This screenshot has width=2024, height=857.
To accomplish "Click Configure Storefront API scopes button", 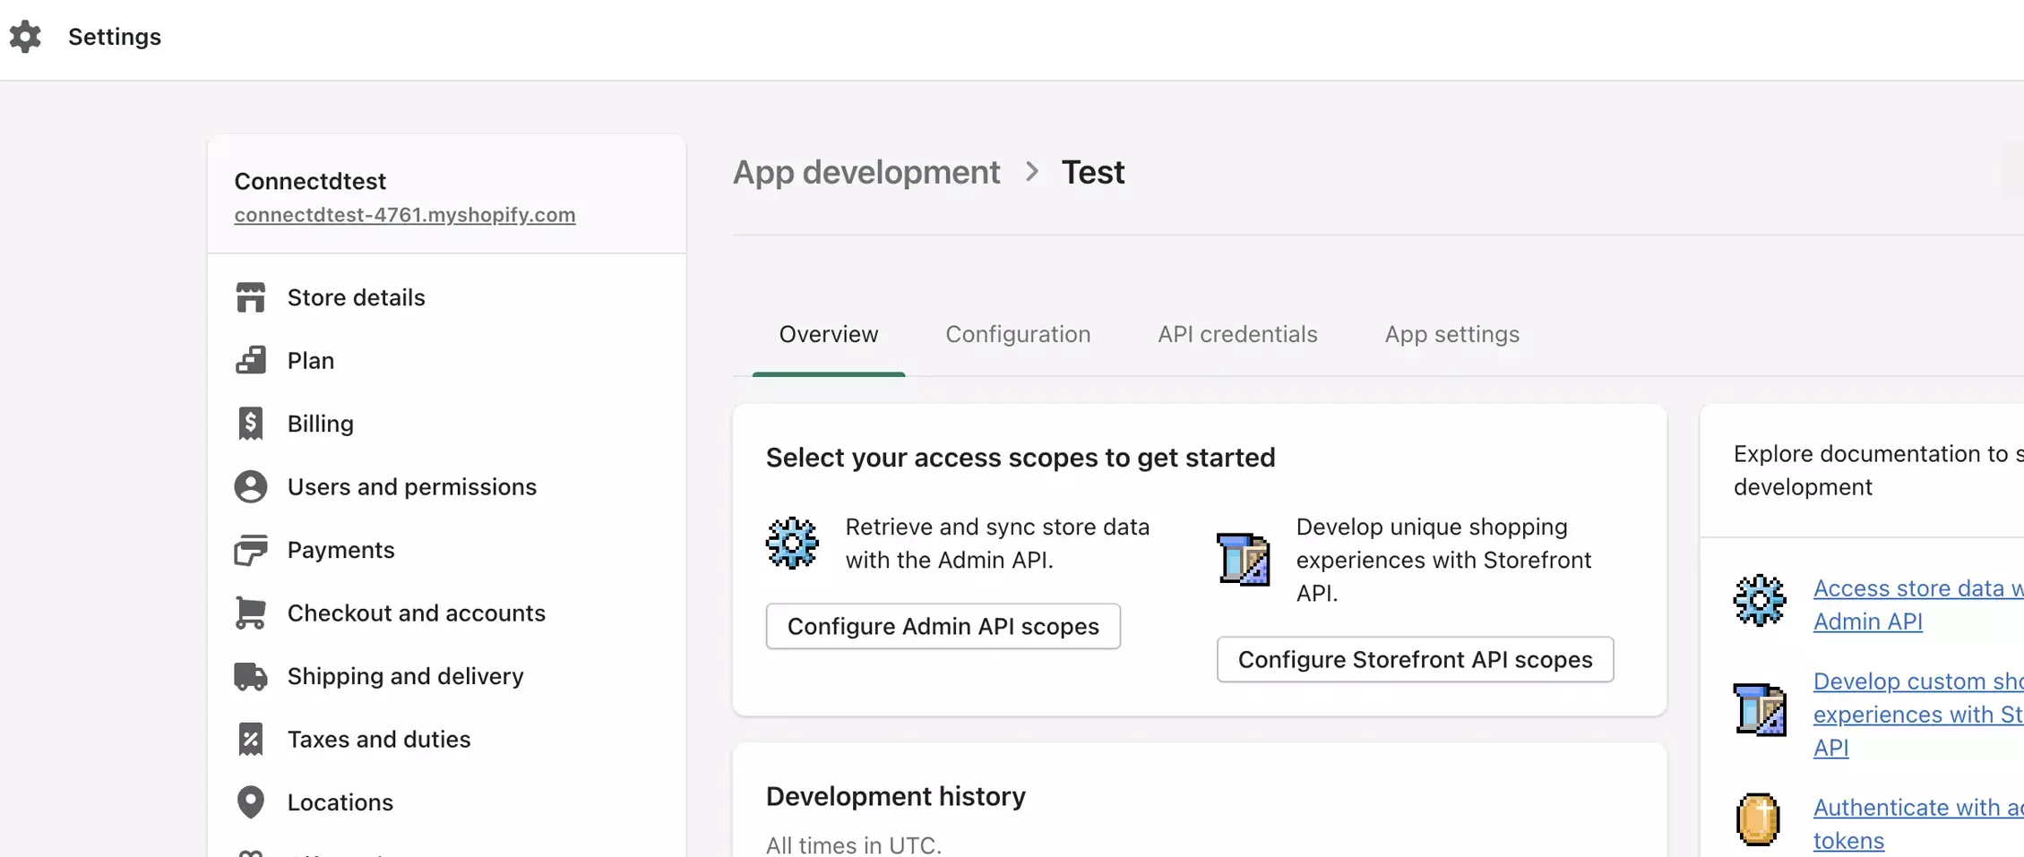I will 1415,659.
